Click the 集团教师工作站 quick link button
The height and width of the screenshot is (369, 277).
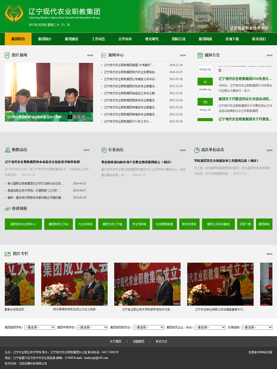58,224
